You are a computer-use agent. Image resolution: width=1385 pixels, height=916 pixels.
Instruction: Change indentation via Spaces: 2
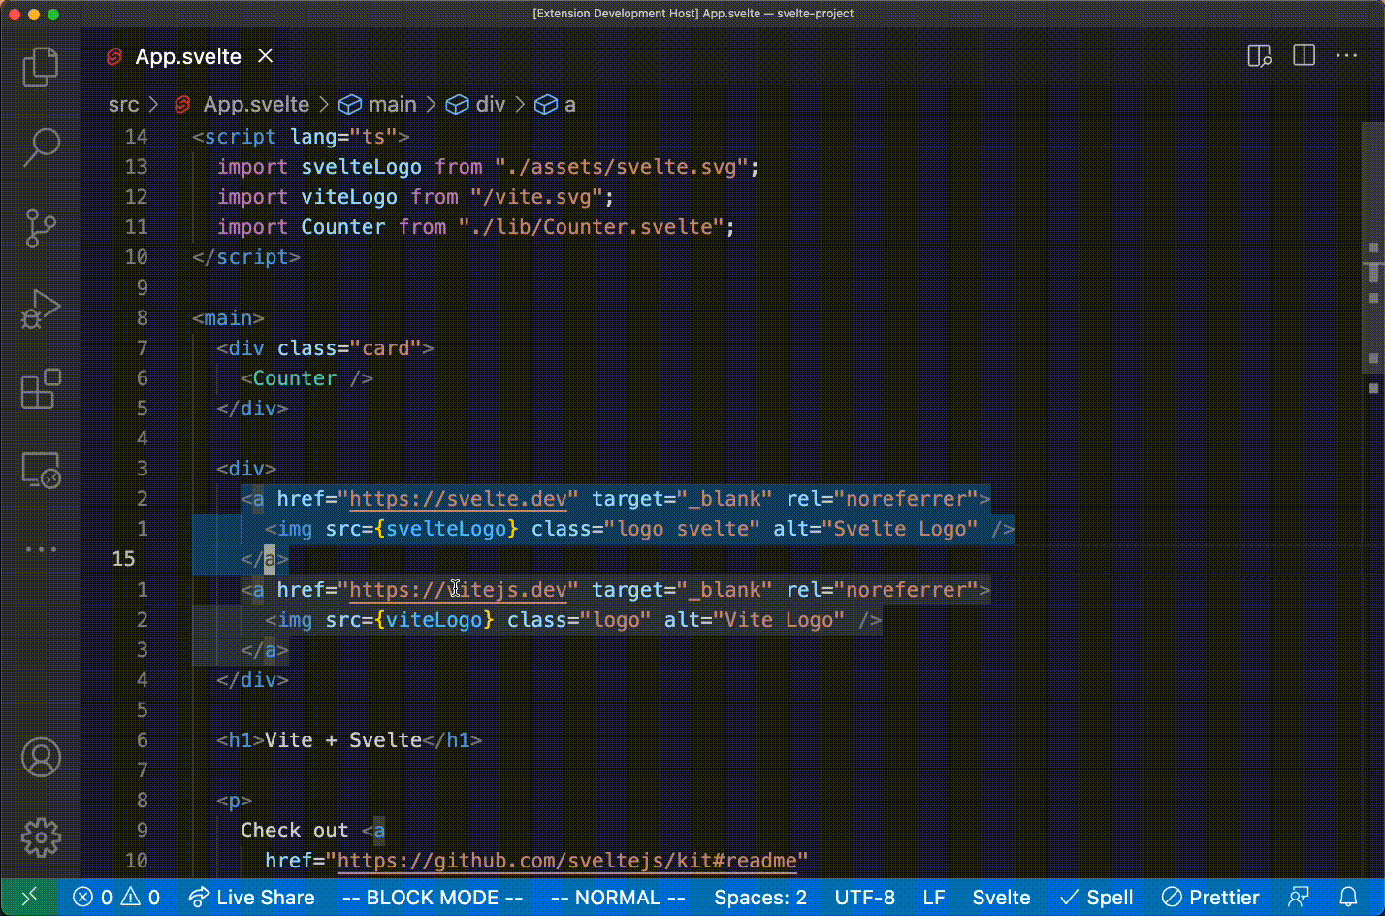point(760,898)
